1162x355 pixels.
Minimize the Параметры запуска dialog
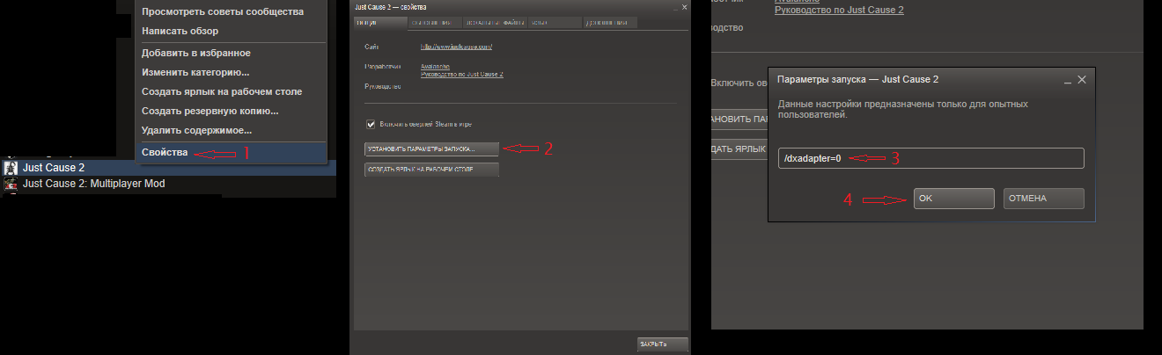[x=1068, y=80]
